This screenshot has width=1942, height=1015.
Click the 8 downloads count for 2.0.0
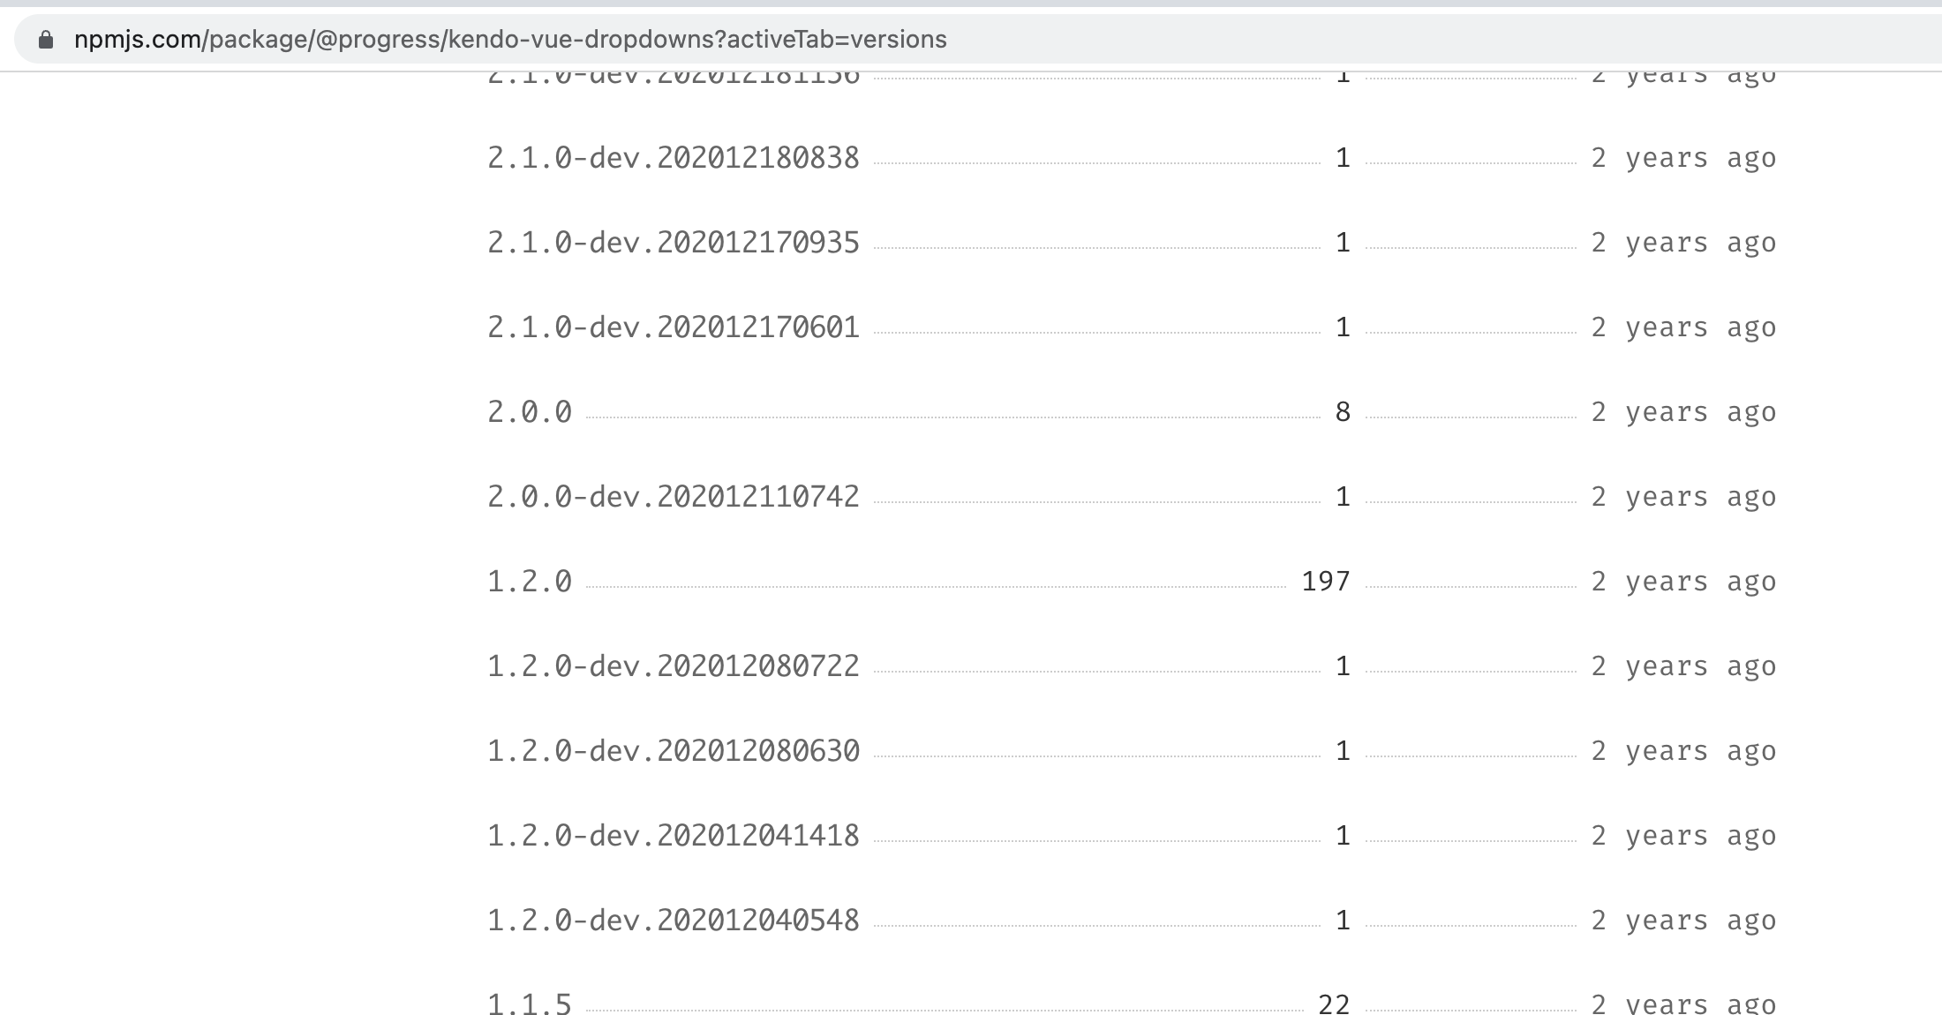pos(1343,412)
